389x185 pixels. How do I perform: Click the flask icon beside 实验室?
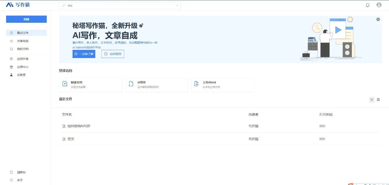(x=12, y=75)
